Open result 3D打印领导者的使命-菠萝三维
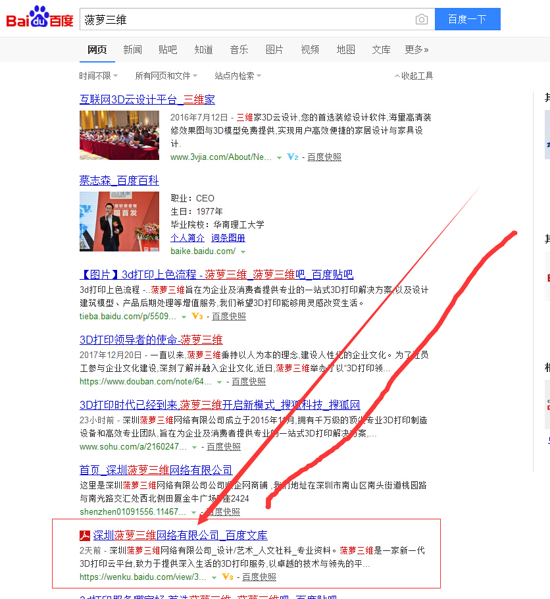The image size is (550, 599). [151, 340]
